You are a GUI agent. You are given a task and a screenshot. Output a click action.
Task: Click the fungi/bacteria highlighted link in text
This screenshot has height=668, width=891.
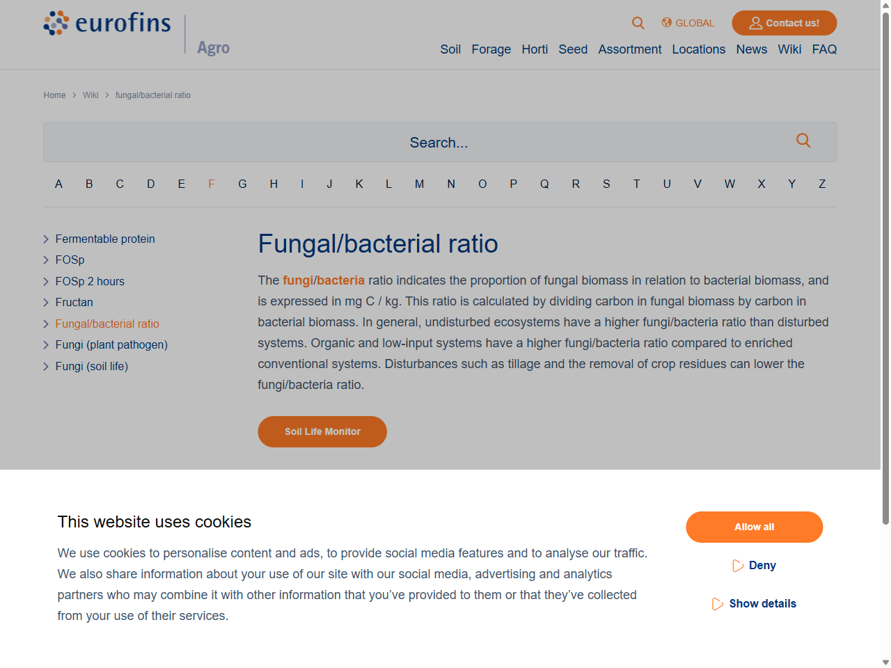pyautogui.click(x=324, y=280)
